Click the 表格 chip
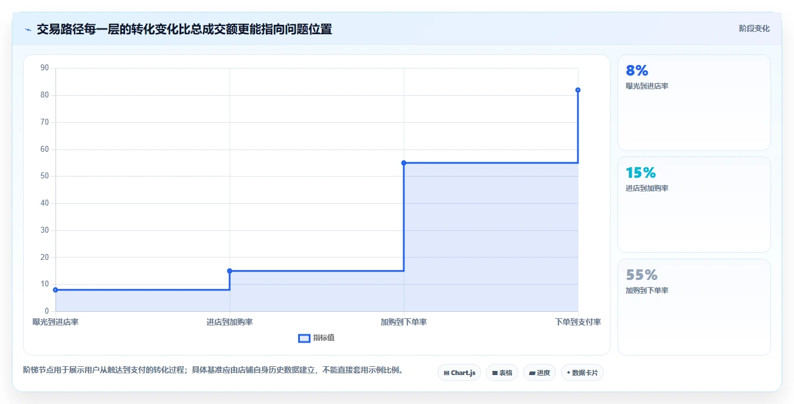This screenshot has width=794, height=404. 502,373
